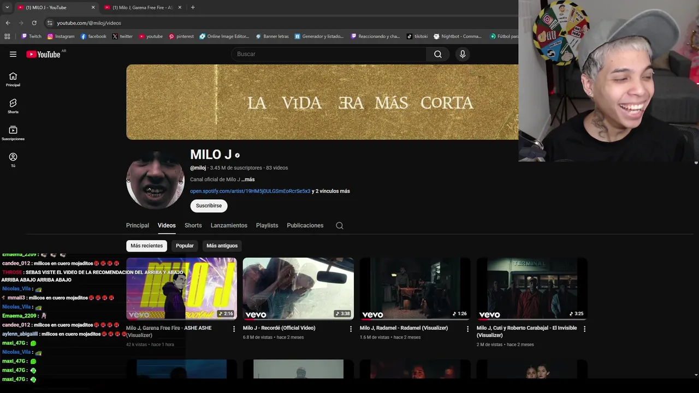Viewport: 699px width, 393px height.
Task: Play the Recordé video thumbnail
Action: (x=298, y=289)
